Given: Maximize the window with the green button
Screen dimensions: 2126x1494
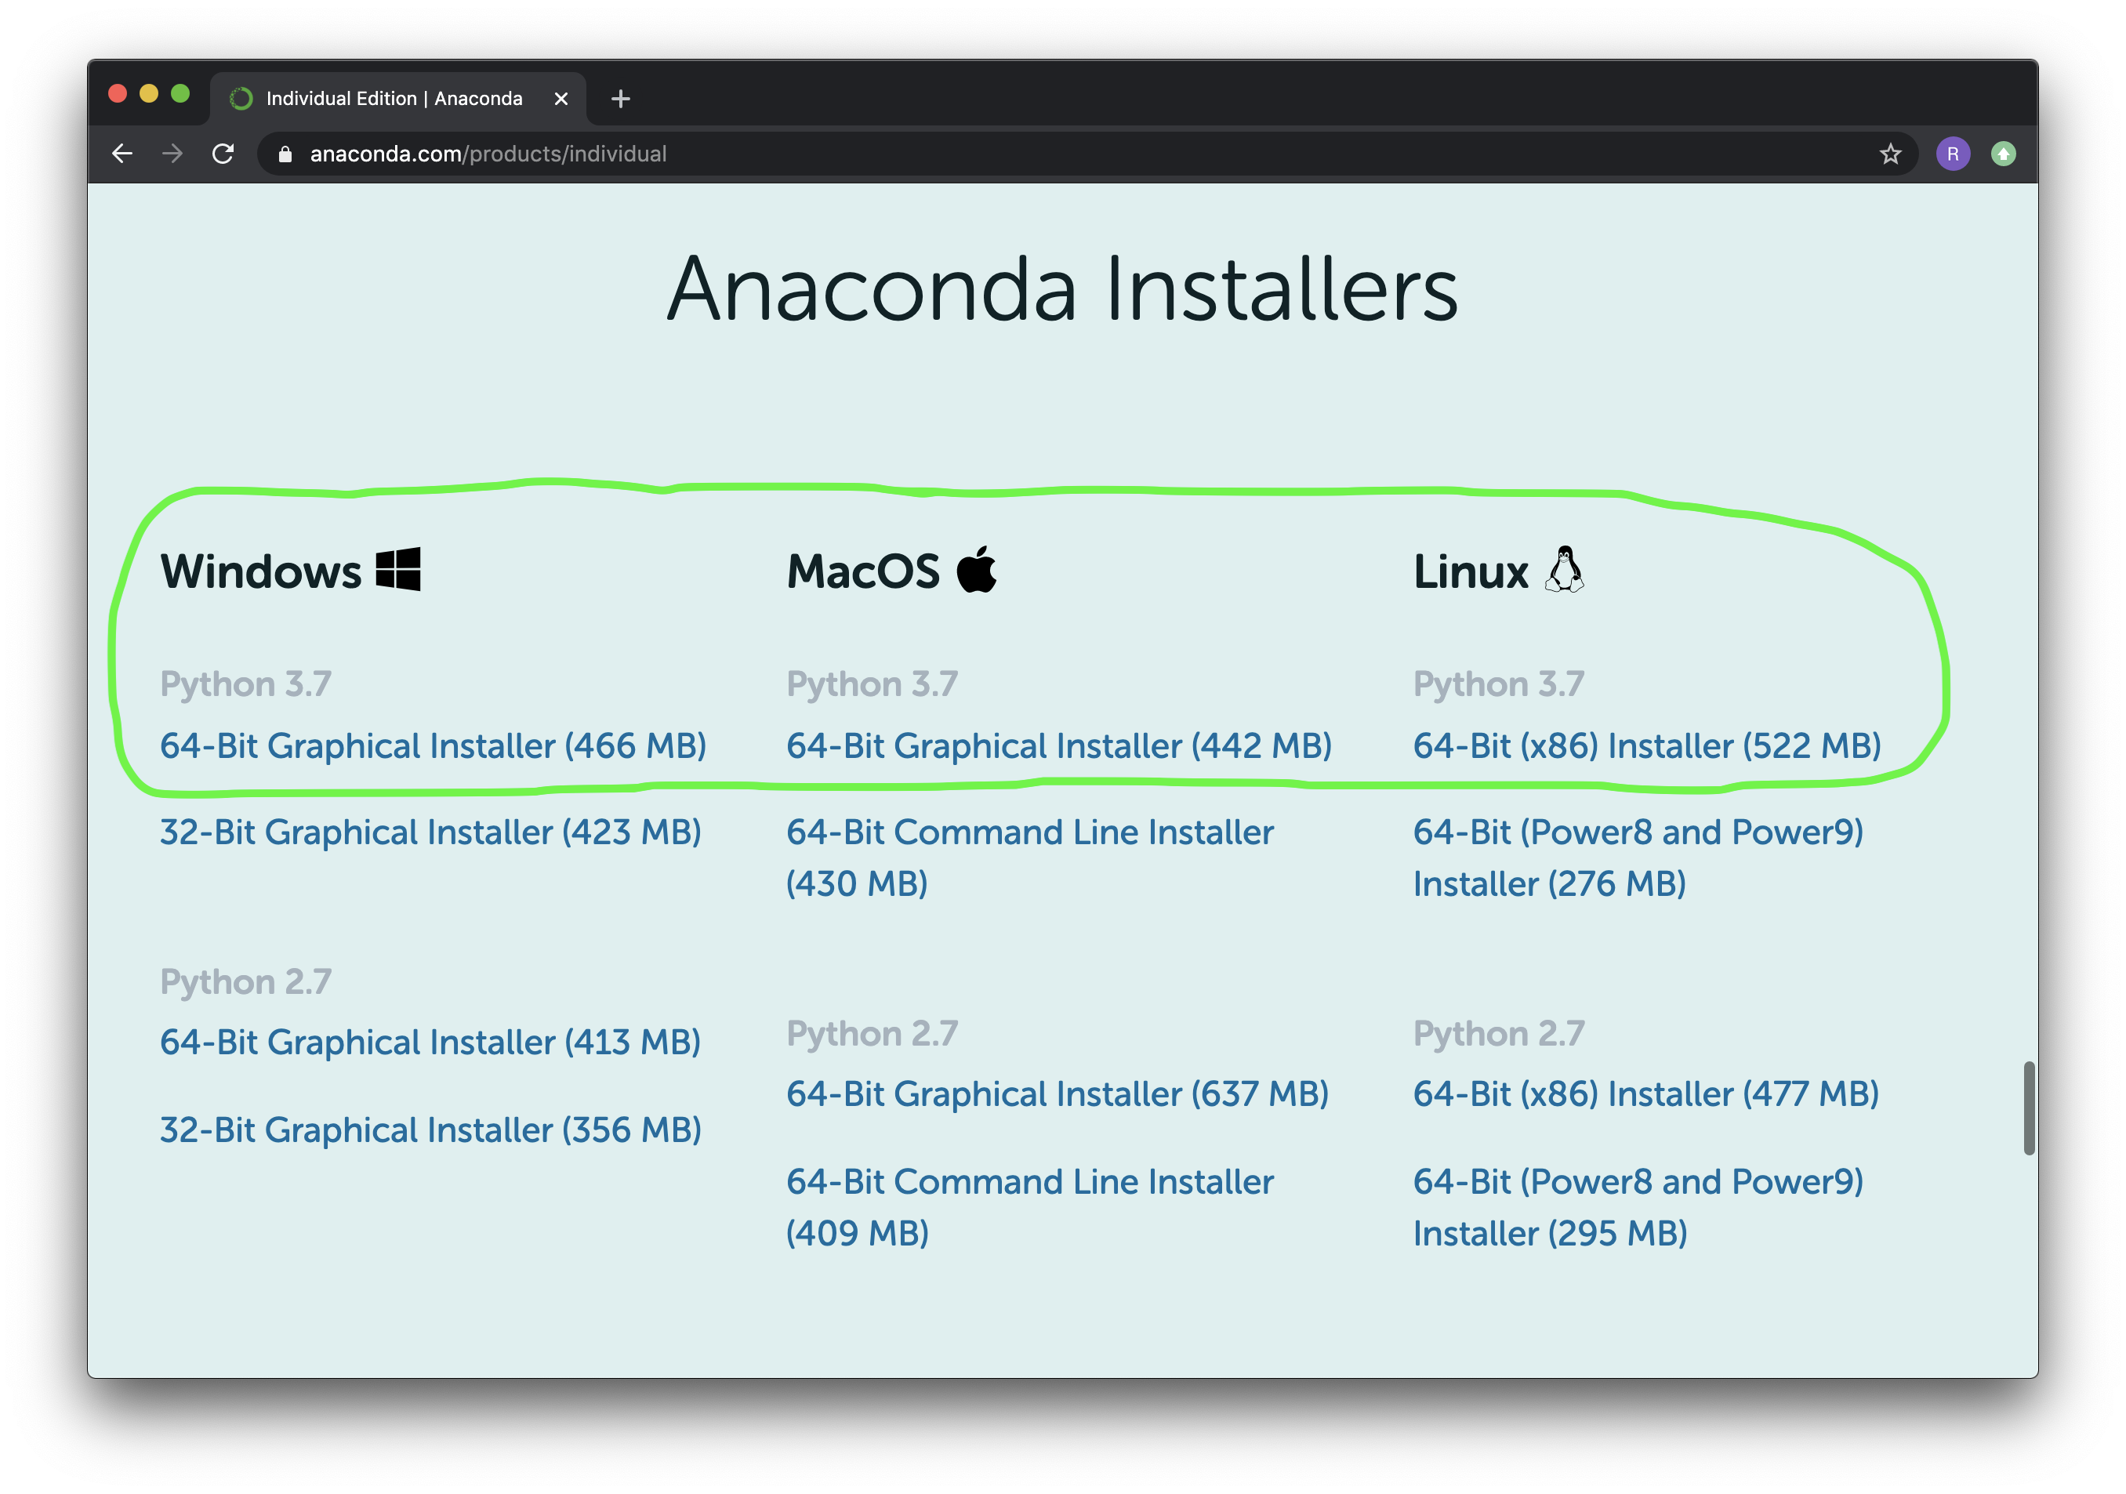Looking at the screenshot, I should 180,93.
